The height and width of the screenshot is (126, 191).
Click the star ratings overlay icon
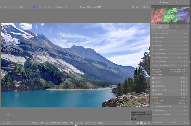(137, 7)
